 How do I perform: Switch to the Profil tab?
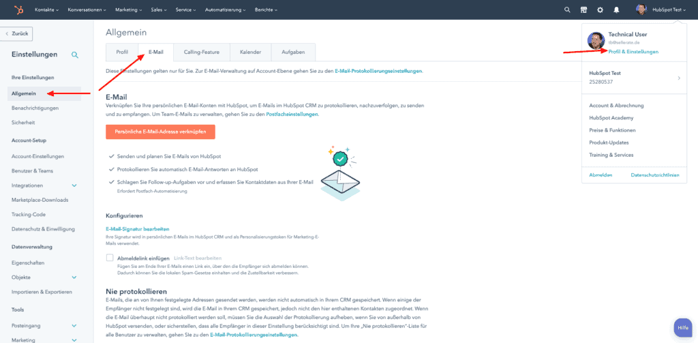(122, 52)
